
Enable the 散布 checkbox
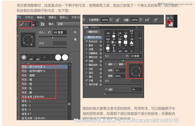click(x=86, y=45)
